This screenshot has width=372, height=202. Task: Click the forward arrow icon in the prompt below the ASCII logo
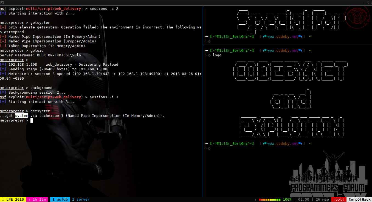click(x=265, y=143)
